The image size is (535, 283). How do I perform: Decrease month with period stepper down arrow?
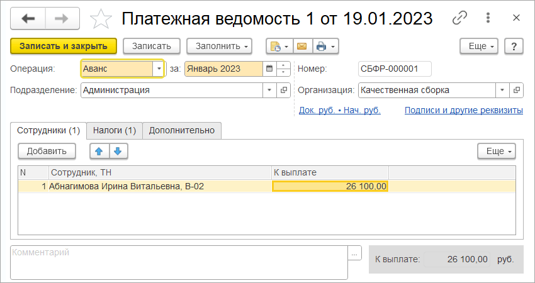(283, 72)
